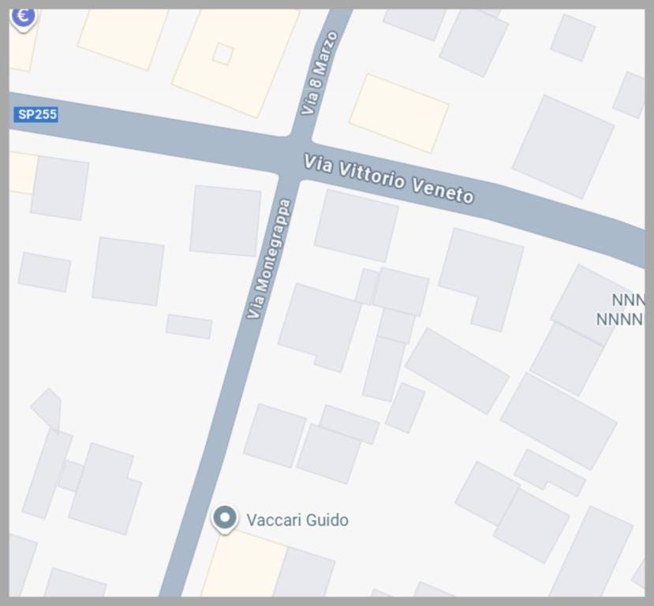This screenshot has width=654, height=606.
Task: Click the SP255 road shield
Action: pyautogui.click(x=36, y=114)
